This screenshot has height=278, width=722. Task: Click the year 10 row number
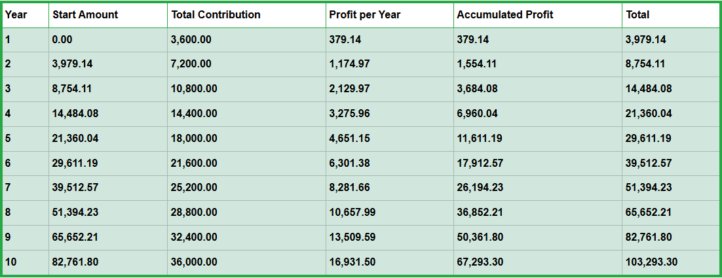click(x=10, y=262)
